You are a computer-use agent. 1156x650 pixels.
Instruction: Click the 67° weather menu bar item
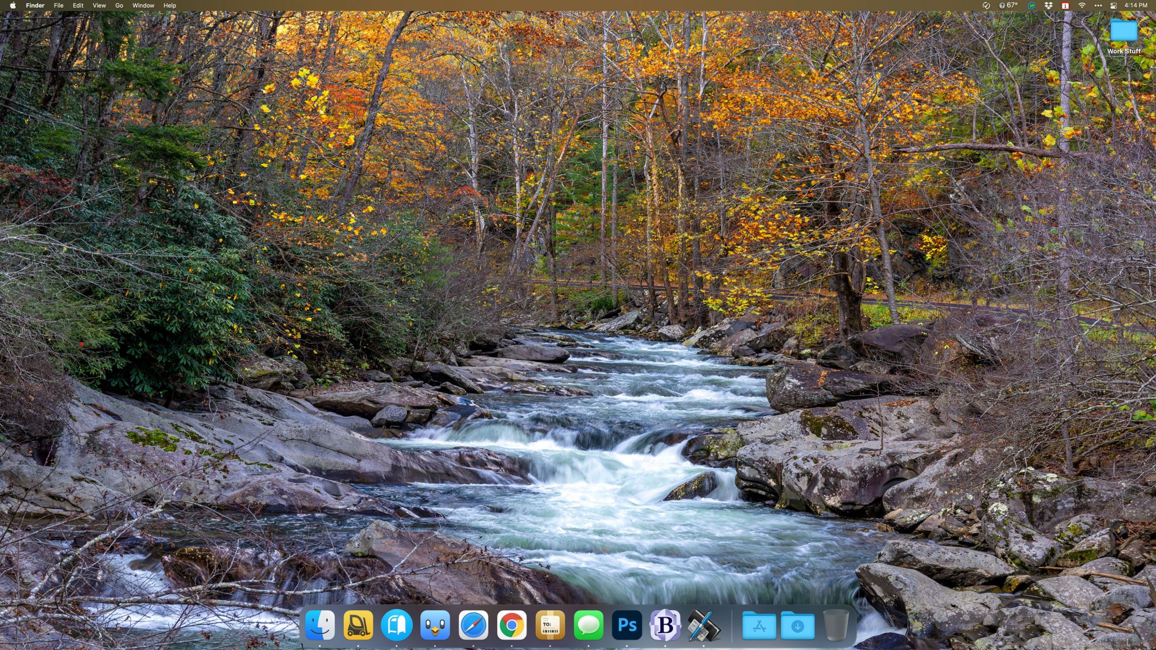(x=1009, y=6)
